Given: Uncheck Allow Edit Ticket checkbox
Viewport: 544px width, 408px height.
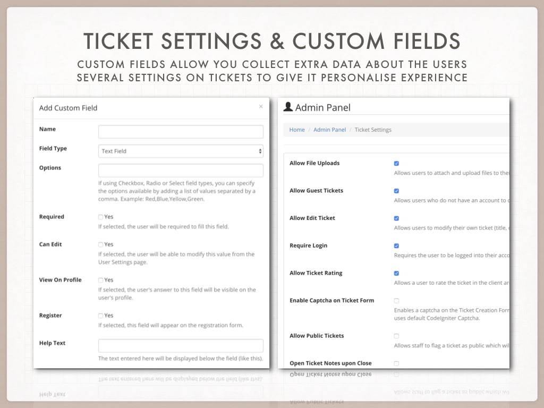Looking at the screenshot, I should point(396,218).
